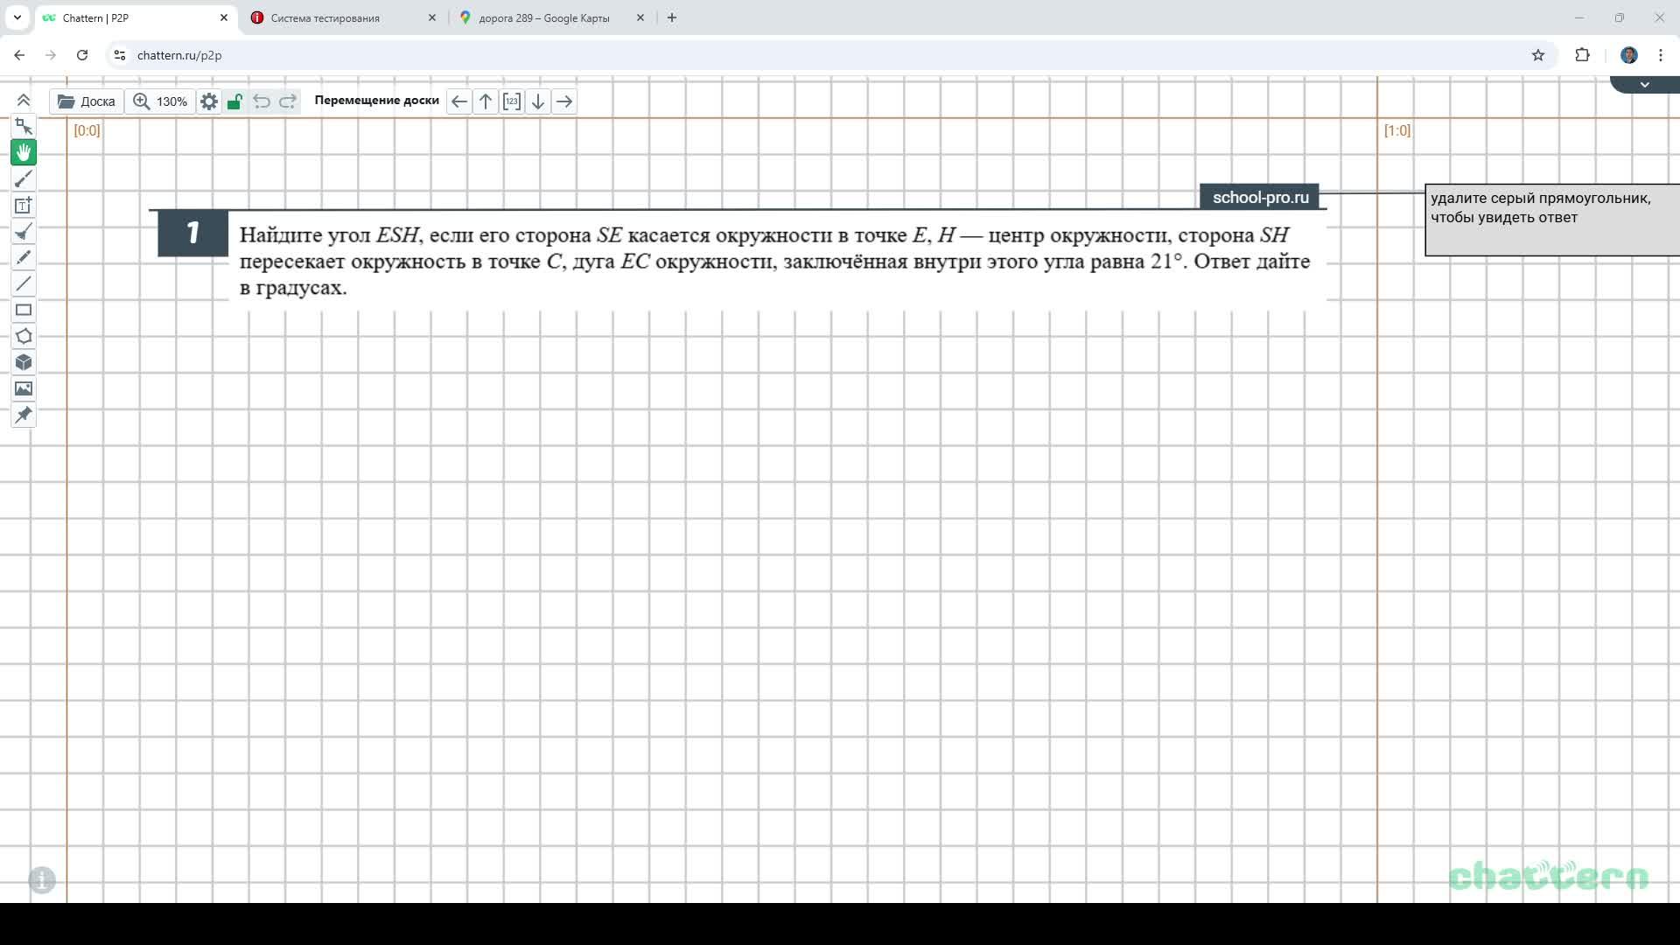Select the 3D cube shape tool
Image resolution: width=1680 pixels, height=945 pixels.
(x=24, y=362)
